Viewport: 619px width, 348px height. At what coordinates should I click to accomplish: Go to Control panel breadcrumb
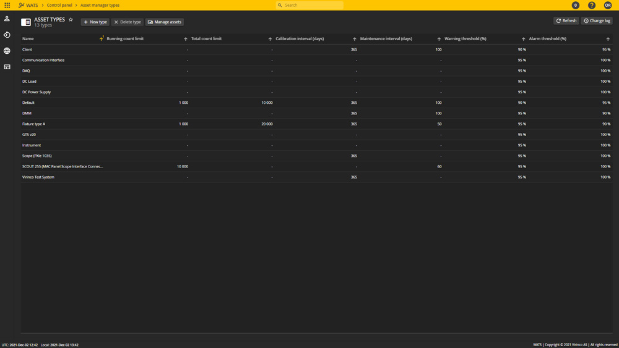tap(59, 5)
